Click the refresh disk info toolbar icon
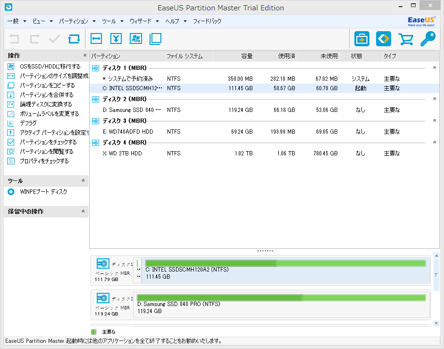The height and width of the screenshot is (349, 444). pos(74,39)
